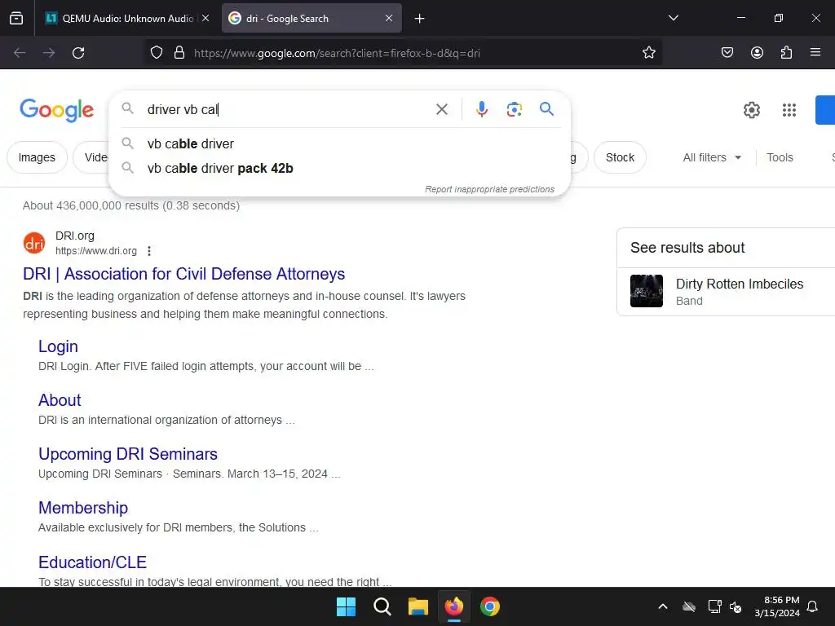Open a new browser tab

click(x=420, y=19)
